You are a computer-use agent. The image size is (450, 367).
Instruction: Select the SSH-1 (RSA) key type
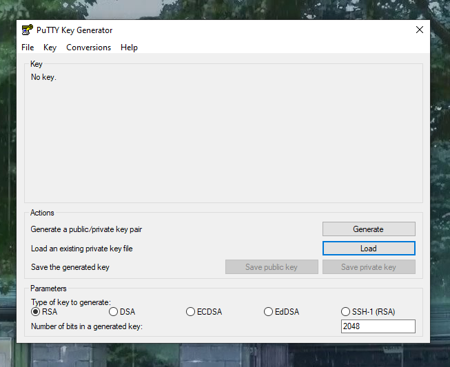(x=368, y=312)
